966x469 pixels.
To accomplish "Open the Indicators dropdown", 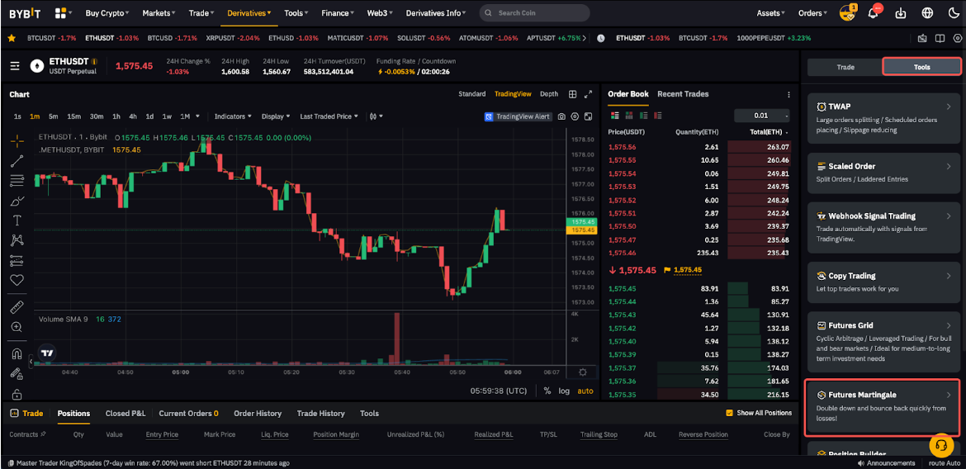I will [x=233, y=116].
